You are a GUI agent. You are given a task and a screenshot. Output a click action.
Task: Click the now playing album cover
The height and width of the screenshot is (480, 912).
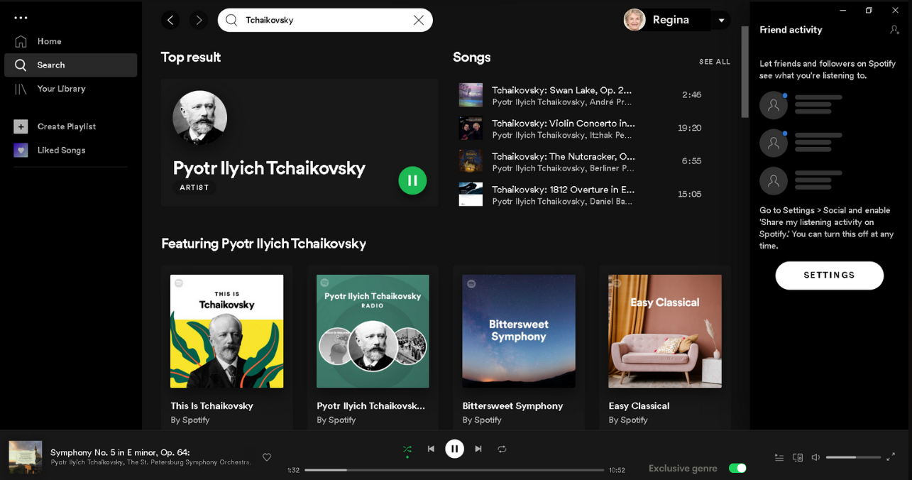[26, 457]
